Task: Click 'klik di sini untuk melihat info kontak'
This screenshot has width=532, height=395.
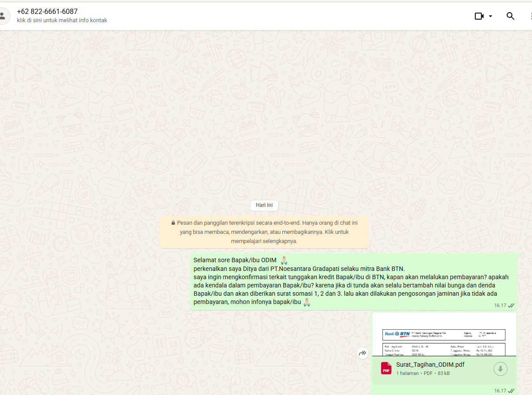Action: [62, 20]
